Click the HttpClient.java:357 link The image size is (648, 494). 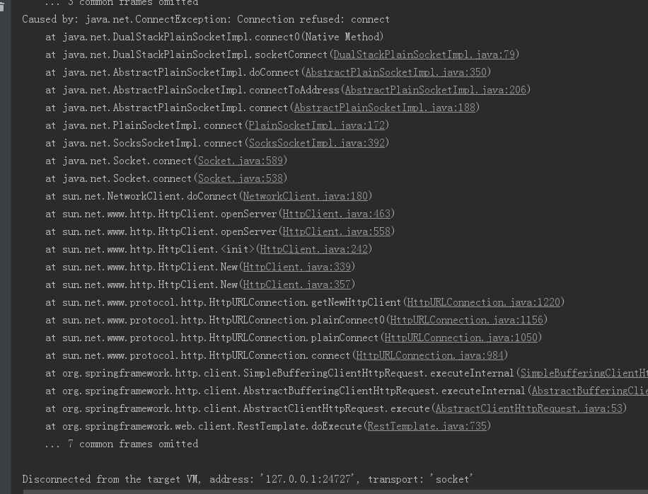297,285
